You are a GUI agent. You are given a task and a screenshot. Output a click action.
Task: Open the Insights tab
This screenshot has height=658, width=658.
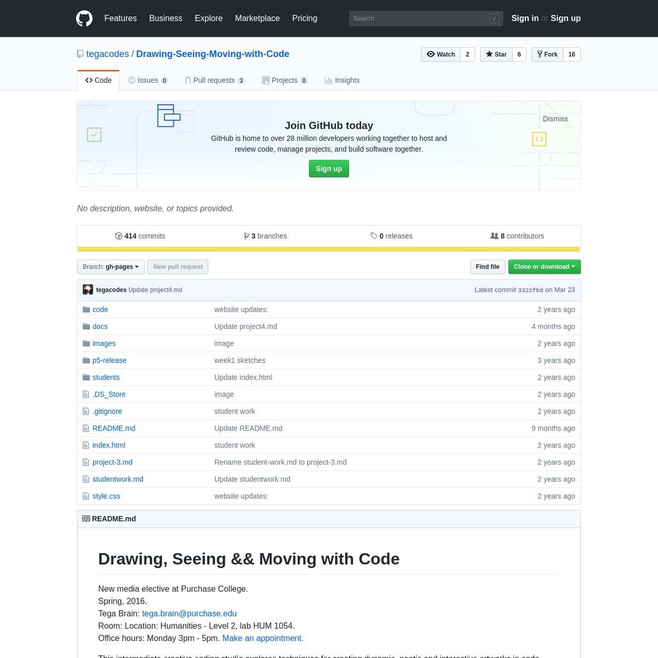pos(342,80)
